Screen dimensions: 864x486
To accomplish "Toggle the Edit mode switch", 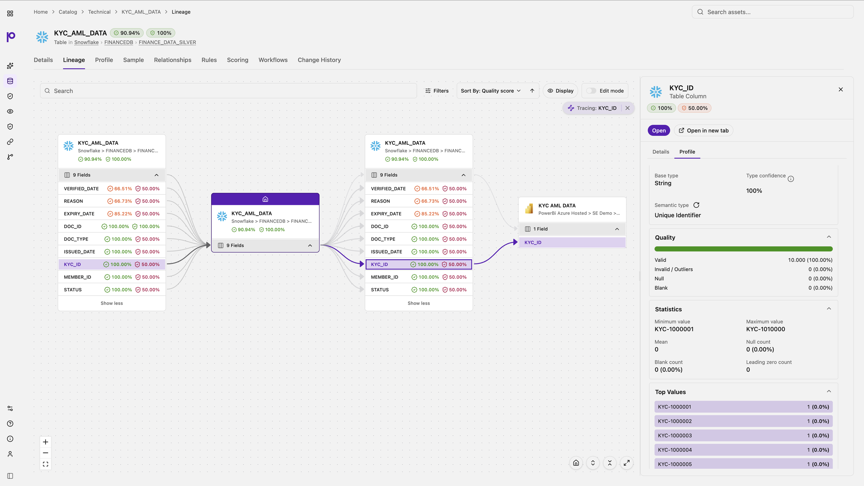I will pyautogui.click(x=591, y=91).
